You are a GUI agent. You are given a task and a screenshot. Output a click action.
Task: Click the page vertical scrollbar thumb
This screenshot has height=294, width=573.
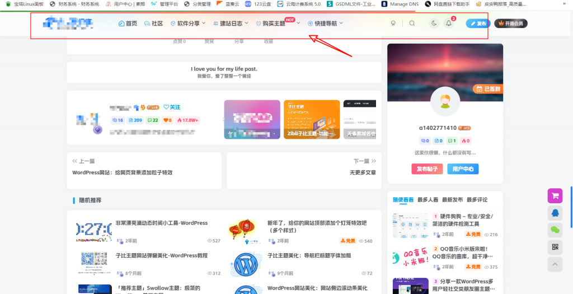[571, 207]
